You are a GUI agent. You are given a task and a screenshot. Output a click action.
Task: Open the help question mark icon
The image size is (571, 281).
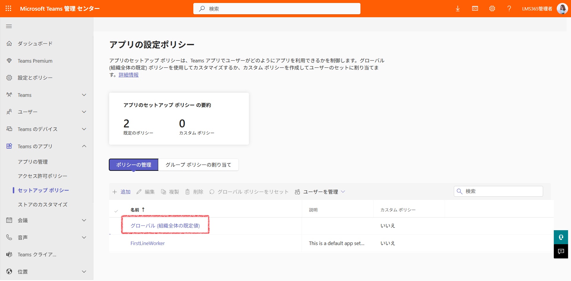coord(509,9)
